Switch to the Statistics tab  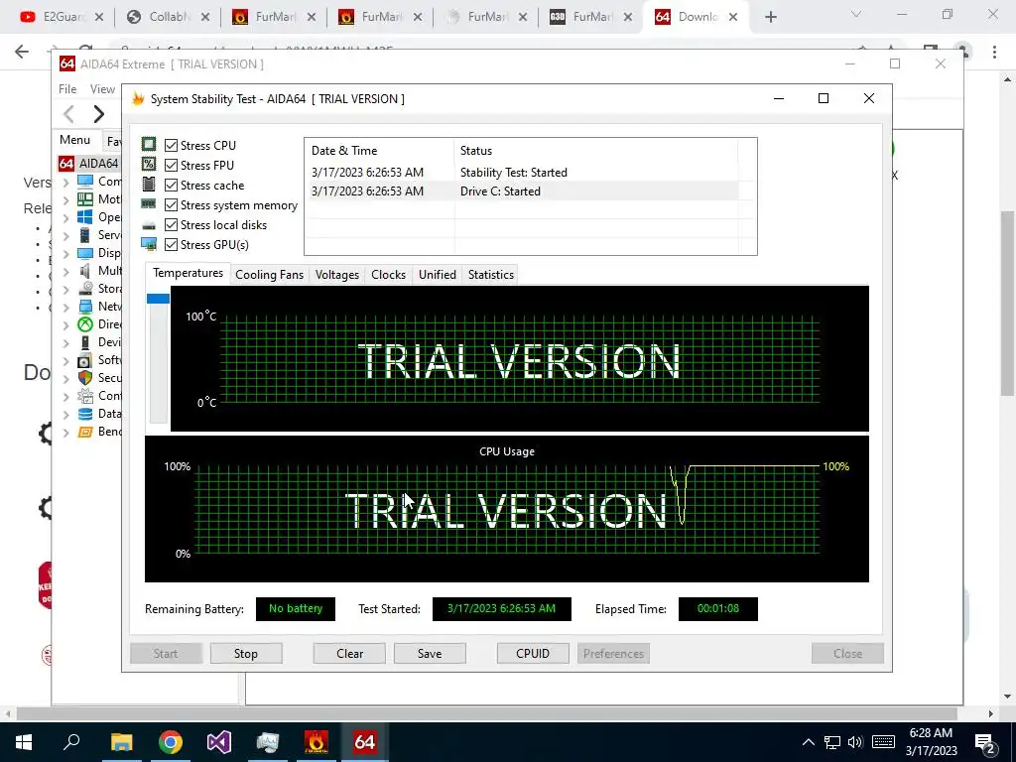(x=491, y=275)
